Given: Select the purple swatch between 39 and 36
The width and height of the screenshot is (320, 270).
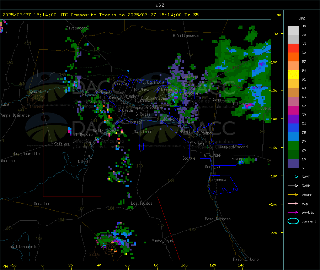Looking at the screenshot, I should (x=293, y=119).
